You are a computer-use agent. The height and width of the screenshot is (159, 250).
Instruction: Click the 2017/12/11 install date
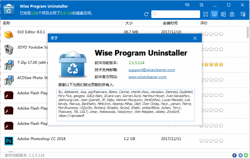(171, 139)
